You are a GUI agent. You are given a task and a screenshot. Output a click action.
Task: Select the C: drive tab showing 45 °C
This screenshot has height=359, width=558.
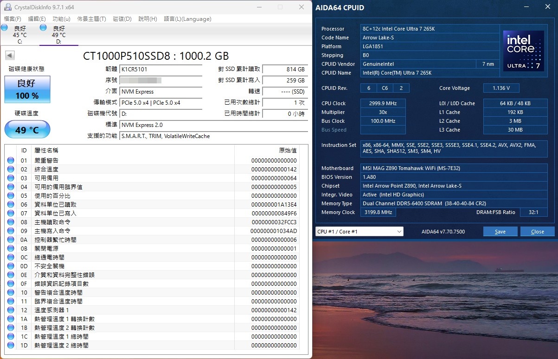click(19, 35)
